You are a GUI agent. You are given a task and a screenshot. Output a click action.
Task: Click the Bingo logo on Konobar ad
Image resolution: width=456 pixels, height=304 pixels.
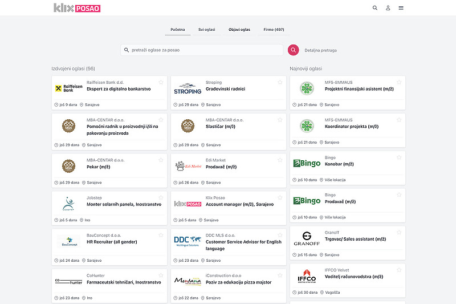click(307, 164)
